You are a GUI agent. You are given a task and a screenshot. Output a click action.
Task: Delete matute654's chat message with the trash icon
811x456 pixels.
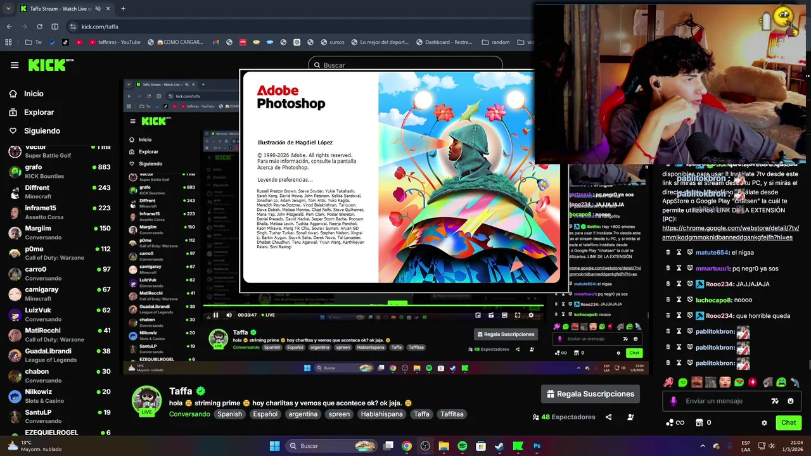tap(668, 253)
